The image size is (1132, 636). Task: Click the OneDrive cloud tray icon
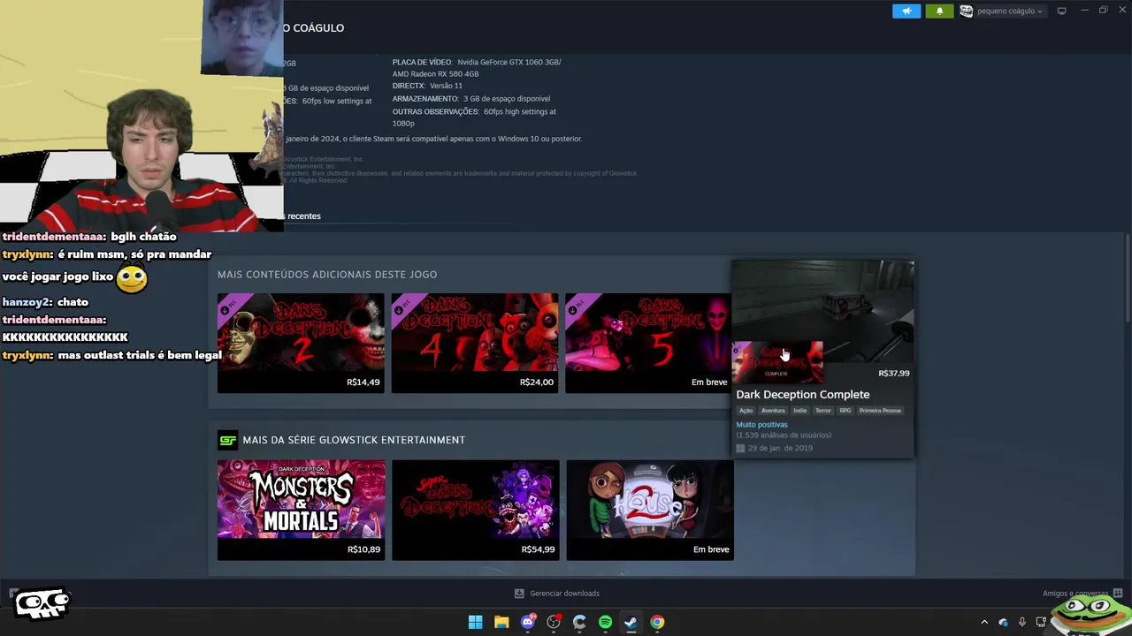click(1003, 622)
